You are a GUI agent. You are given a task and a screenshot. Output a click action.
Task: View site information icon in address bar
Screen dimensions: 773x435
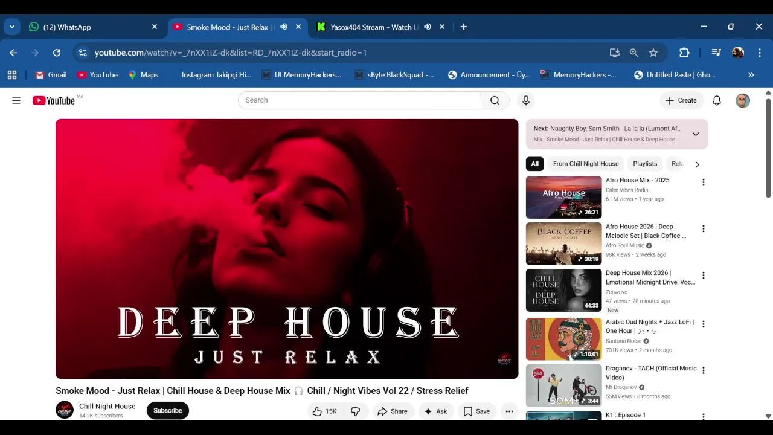click(83, 53)
